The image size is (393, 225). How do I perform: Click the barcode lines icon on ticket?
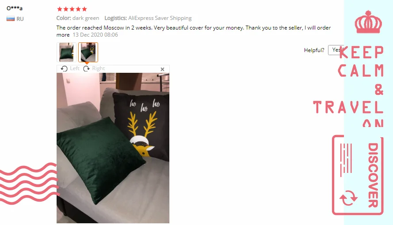click(346, 160)
